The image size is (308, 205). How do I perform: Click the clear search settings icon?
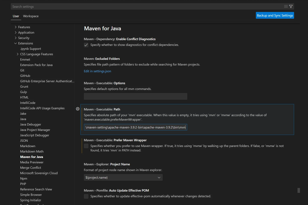tap(286, 6)
